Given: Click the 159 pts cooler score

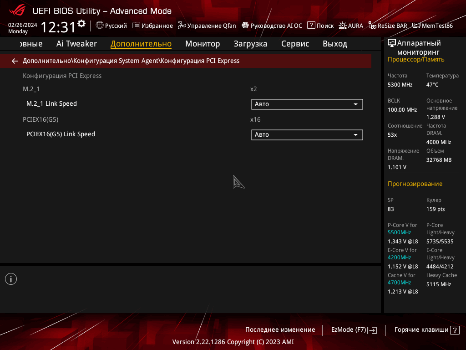Looking at the screenshot, I should pos(436,209).
